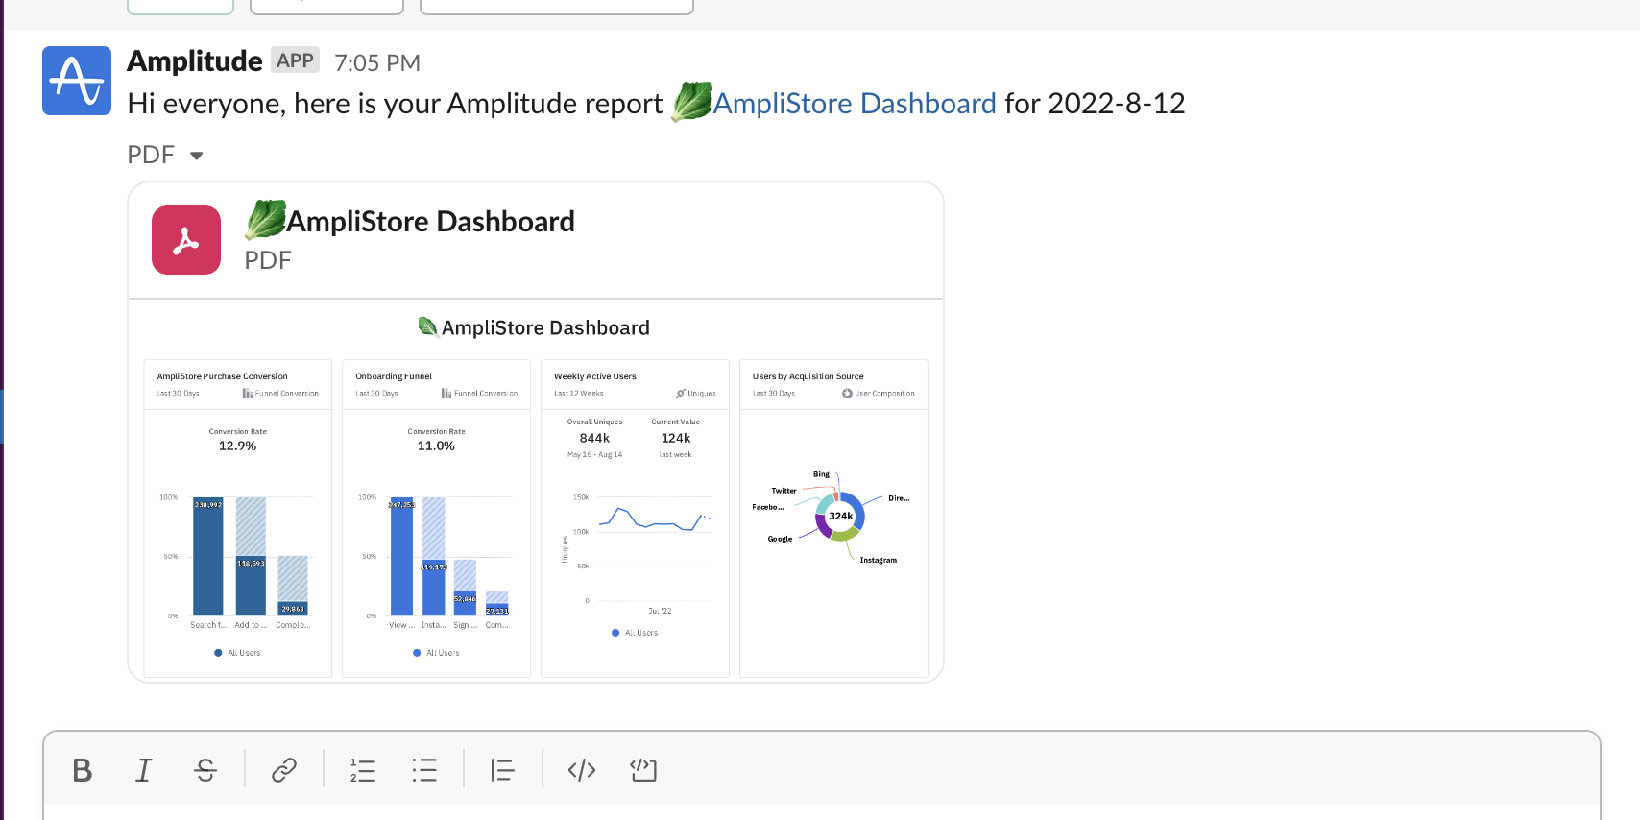1640x820 pixels.
Task: Click the 844k Overall Uniques value
Action: [595, 439]
